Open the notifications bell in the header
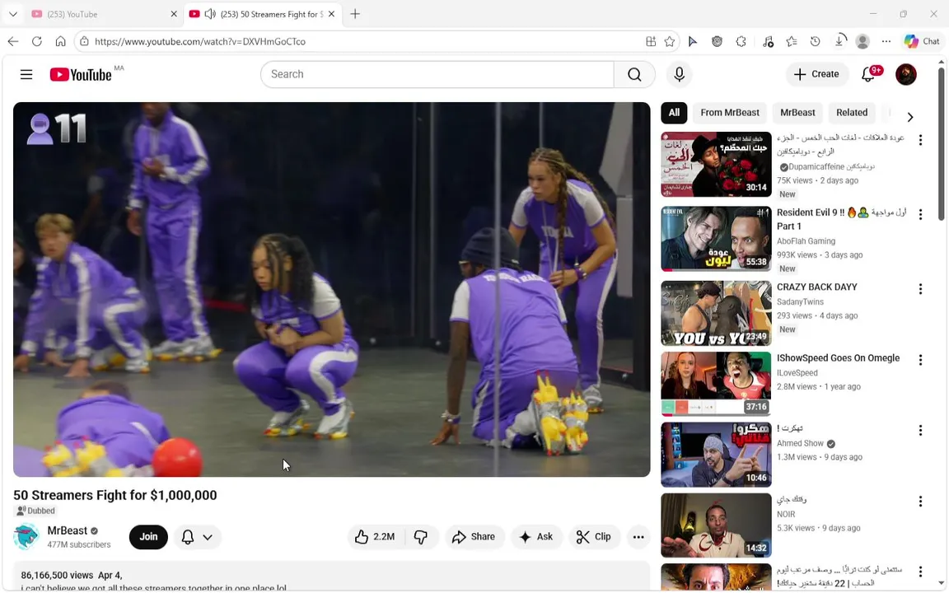 [868, 74]
